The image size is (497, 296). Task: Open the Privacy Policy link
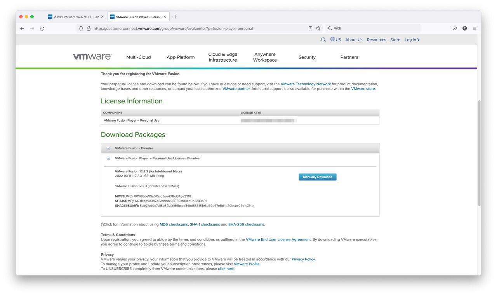click(x=303, y=259)
